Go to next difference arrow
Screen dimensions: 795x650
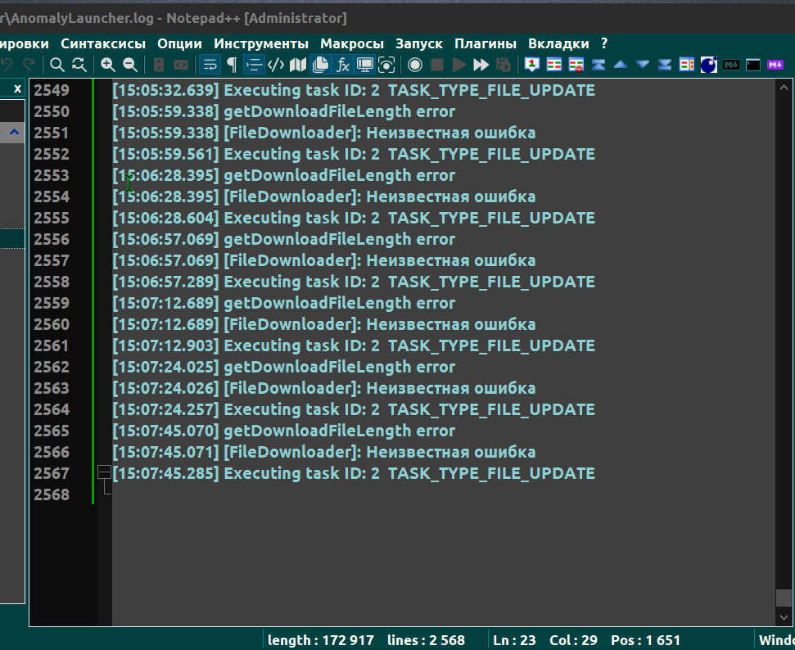(643, 65)
